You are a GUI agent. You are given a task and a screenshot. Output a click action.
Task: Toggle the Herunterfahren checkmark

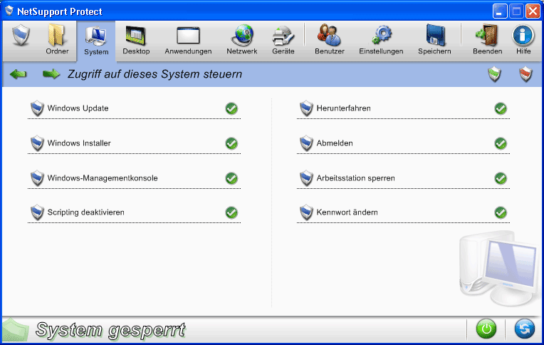click(x=501, y=108)
